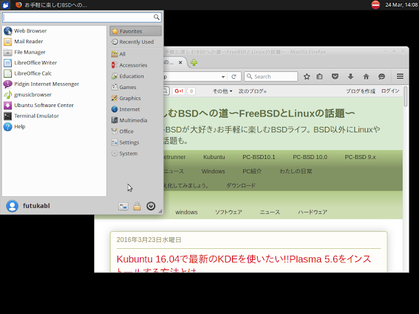
Task: Open ソフトウェア category link
Action: click(229, 213)
